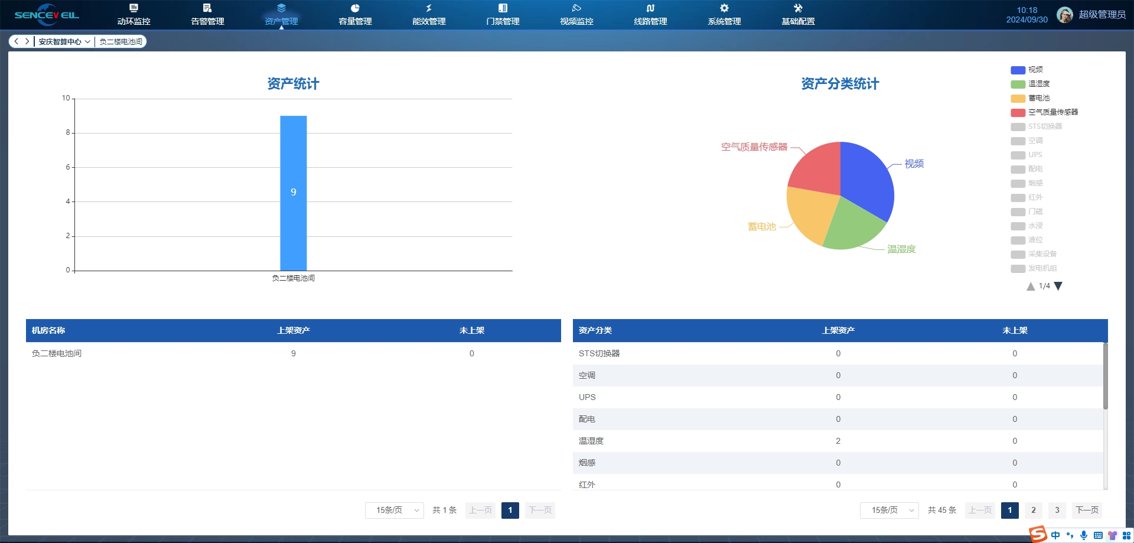Open the 门禁管理 door icon

pyautogui.click(x=503, y=8)
